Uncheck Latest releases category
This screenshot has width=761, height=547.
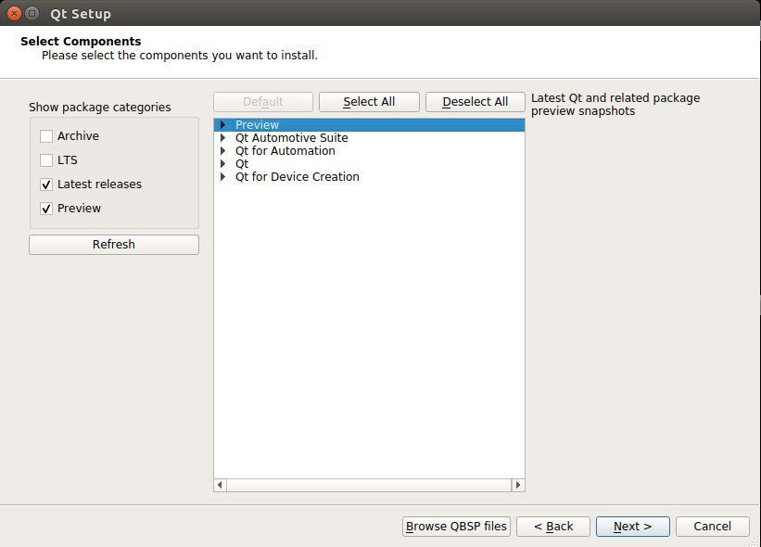(46, 184)
